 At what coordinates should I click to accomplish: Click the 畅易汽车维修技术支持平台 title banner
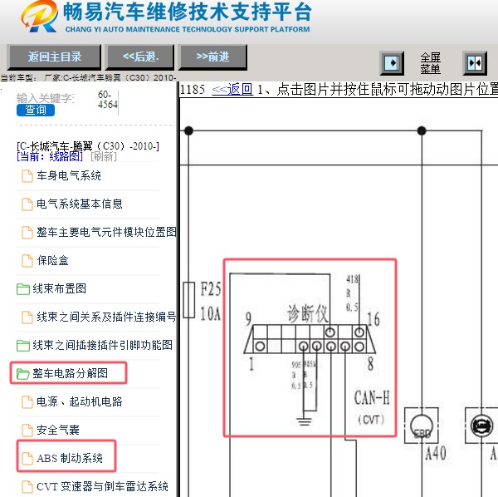[188, 12]
